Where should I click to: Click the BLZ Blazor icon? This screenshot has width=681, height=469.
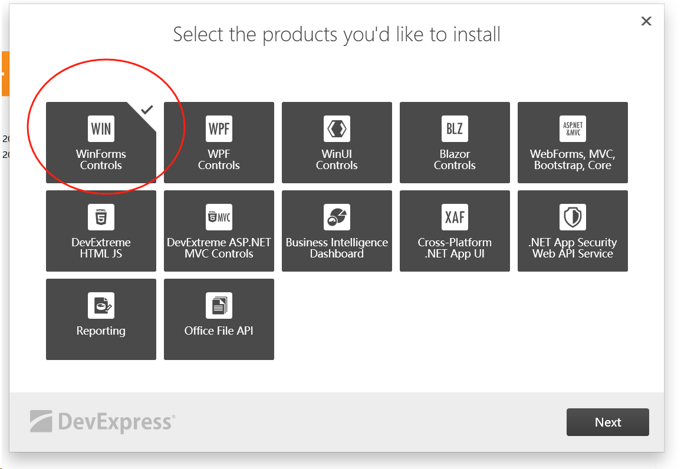point(455,128)
